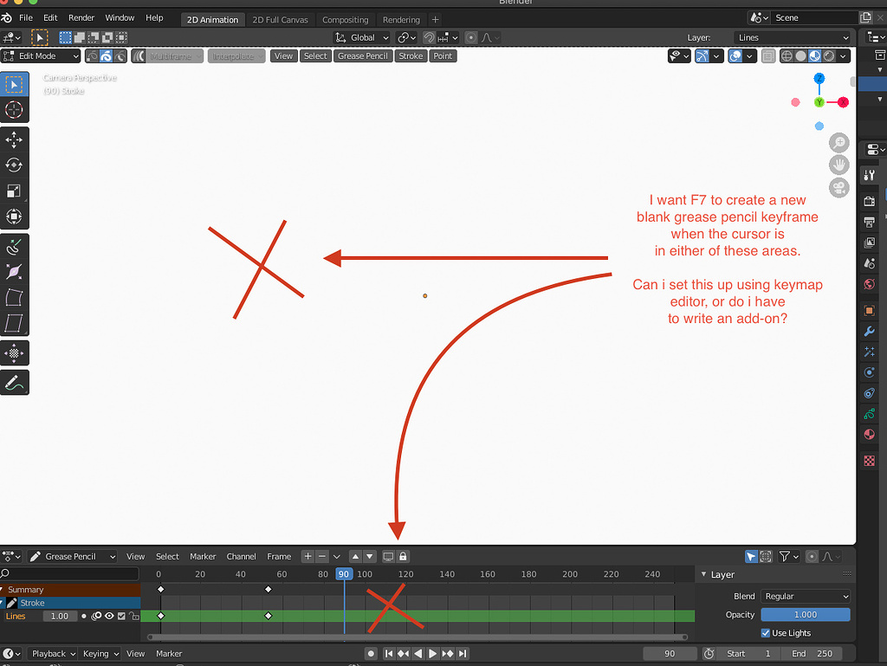Open the Stroke menu in viewport header

point(411,56)
